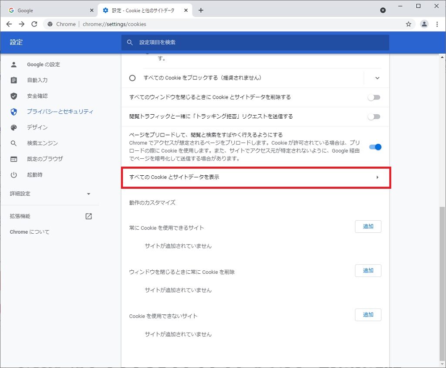Switch to the Google tab

tap(48, 10)
